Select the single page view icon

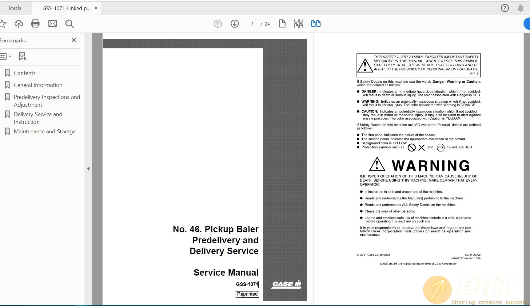click(x=282, y=24)
